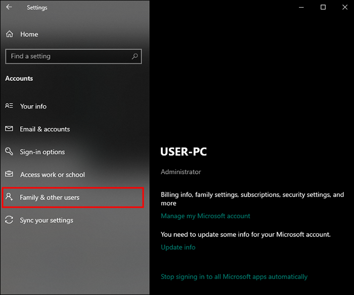Screen dimensions: 354x295
Task: Select Access work or school
Action: (53, 175)
